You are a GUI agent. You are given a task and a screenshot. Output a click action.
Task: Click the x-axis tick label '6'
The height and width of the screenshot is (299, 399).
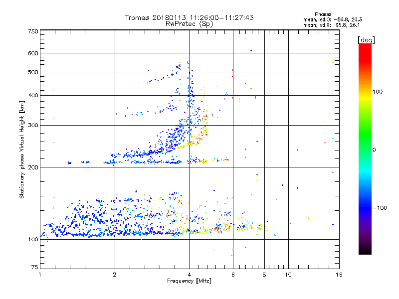(x=233, y=275)
